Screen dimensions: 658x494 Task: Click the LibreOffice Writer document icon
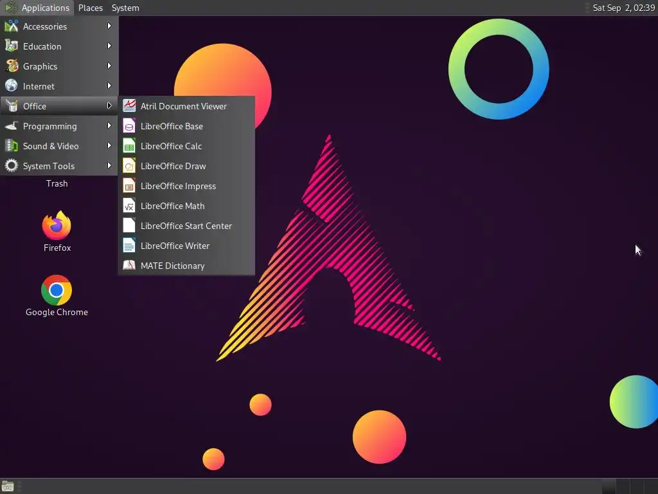129,245
